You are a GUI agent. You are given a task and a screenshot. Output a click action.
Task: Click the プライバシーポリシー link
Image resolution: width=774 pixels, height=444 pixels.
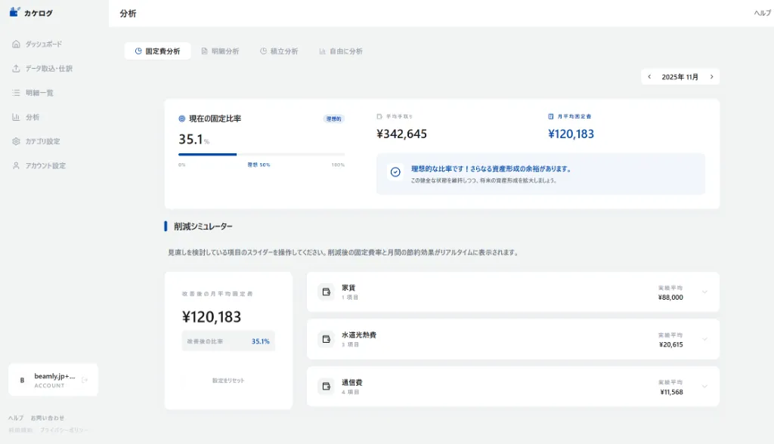point(64,430)
